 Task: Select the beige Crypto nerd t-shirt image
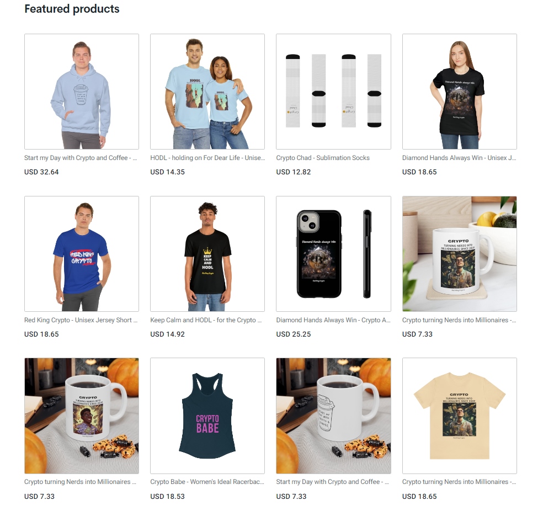[x=460, y=416]
